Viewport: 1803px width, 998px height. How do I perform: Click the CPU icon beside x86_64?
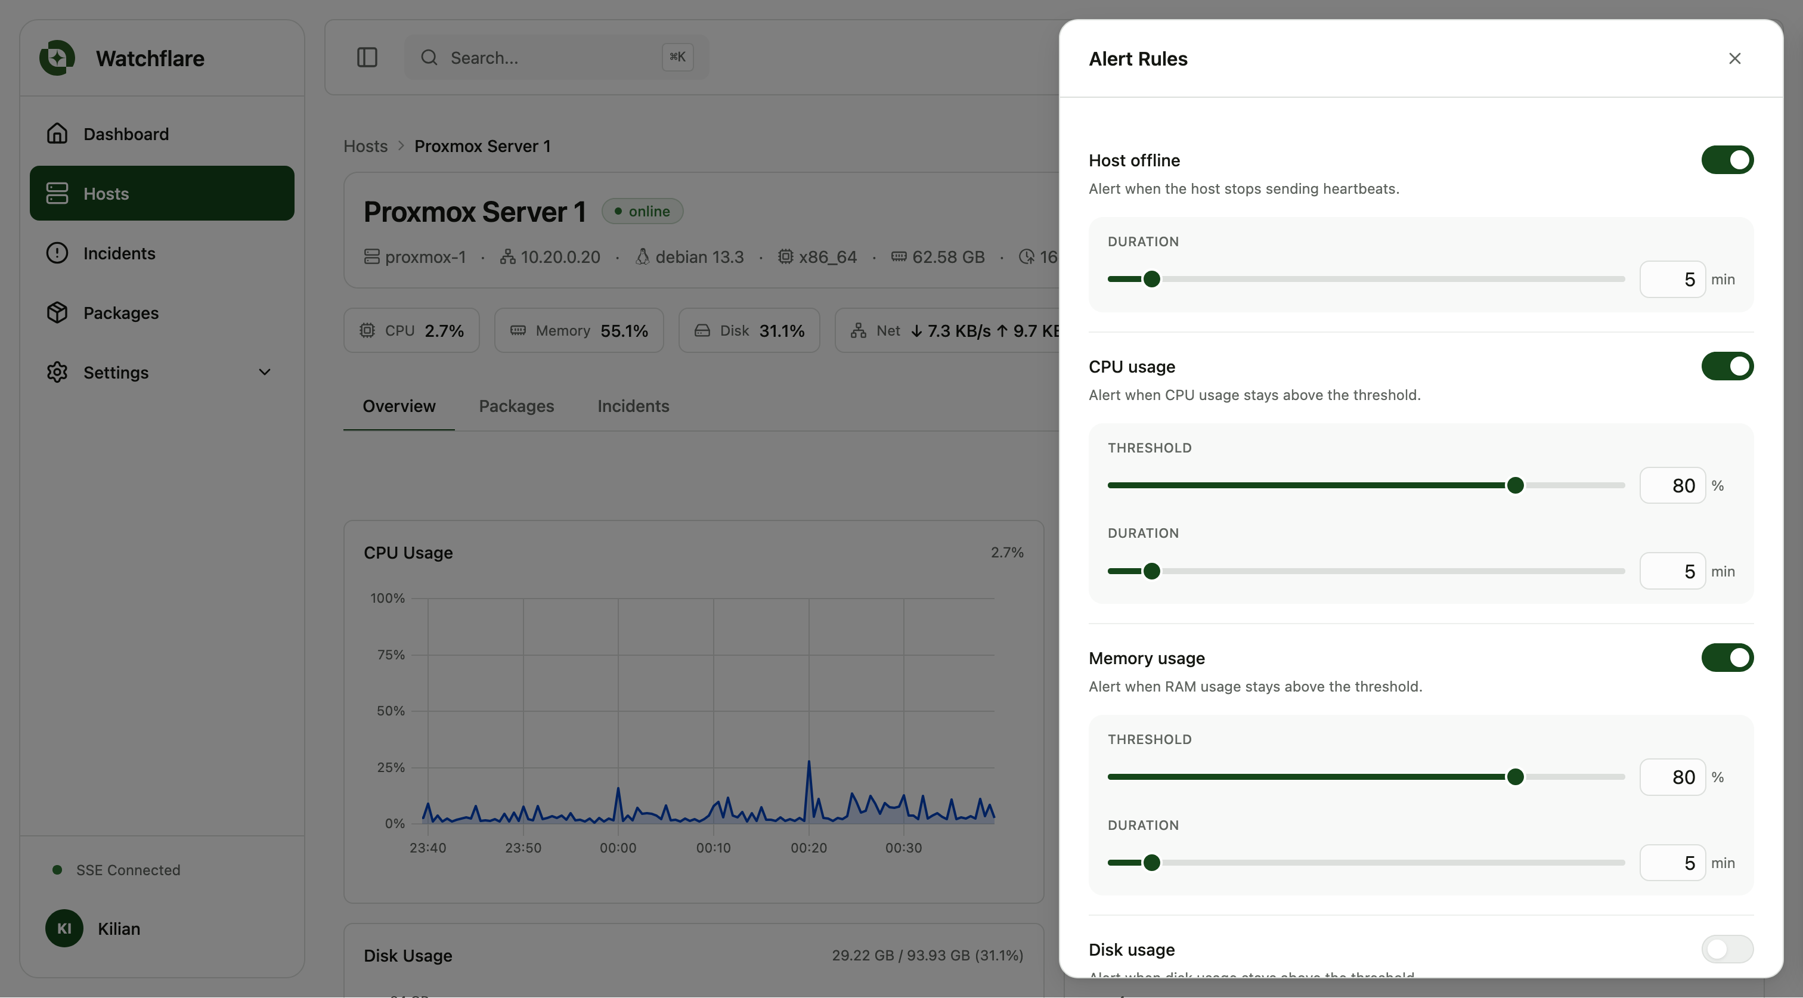(786, 257)
